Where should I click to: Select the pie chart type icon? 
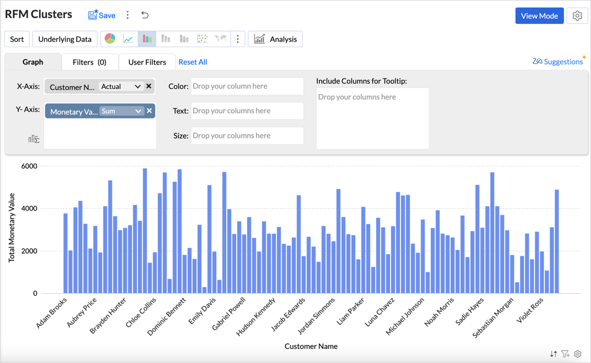coord(110,39)
